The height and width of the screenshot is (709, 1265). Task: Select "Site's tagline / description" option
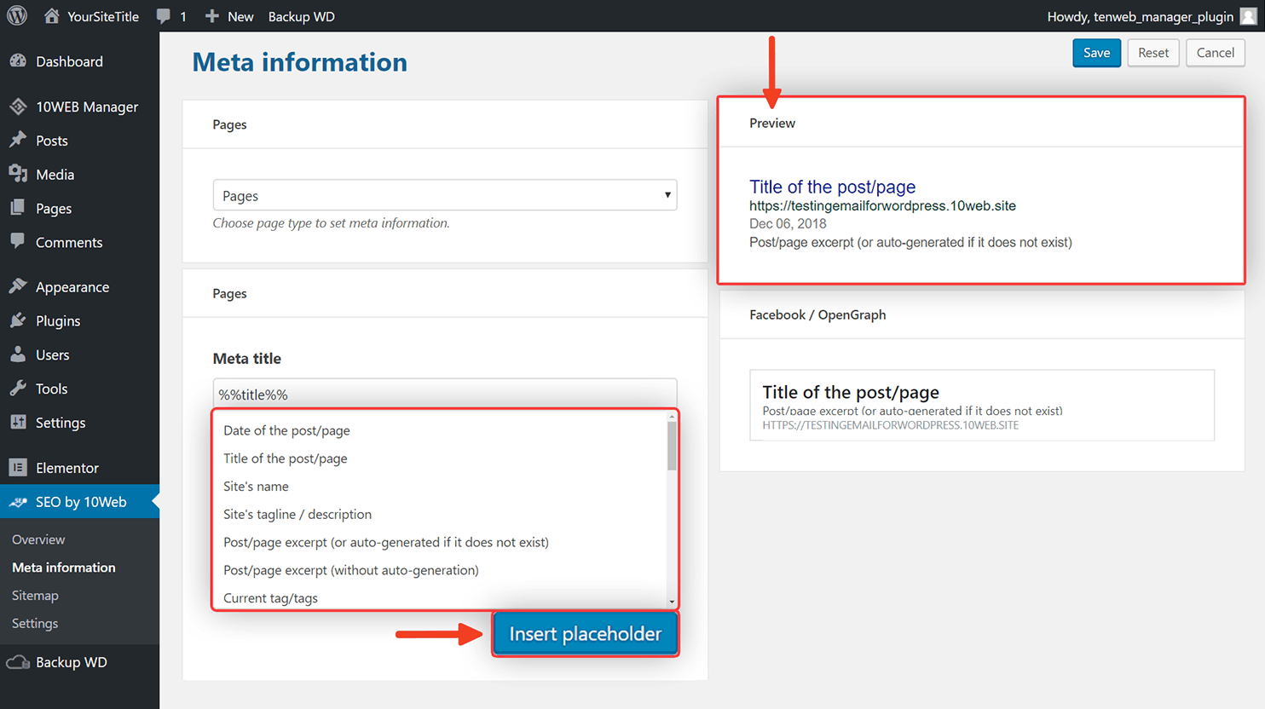(297, 515)
